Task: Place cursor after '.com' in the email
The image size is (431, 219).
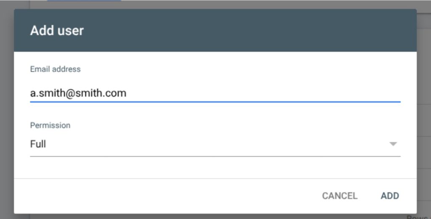Action: 127,93
